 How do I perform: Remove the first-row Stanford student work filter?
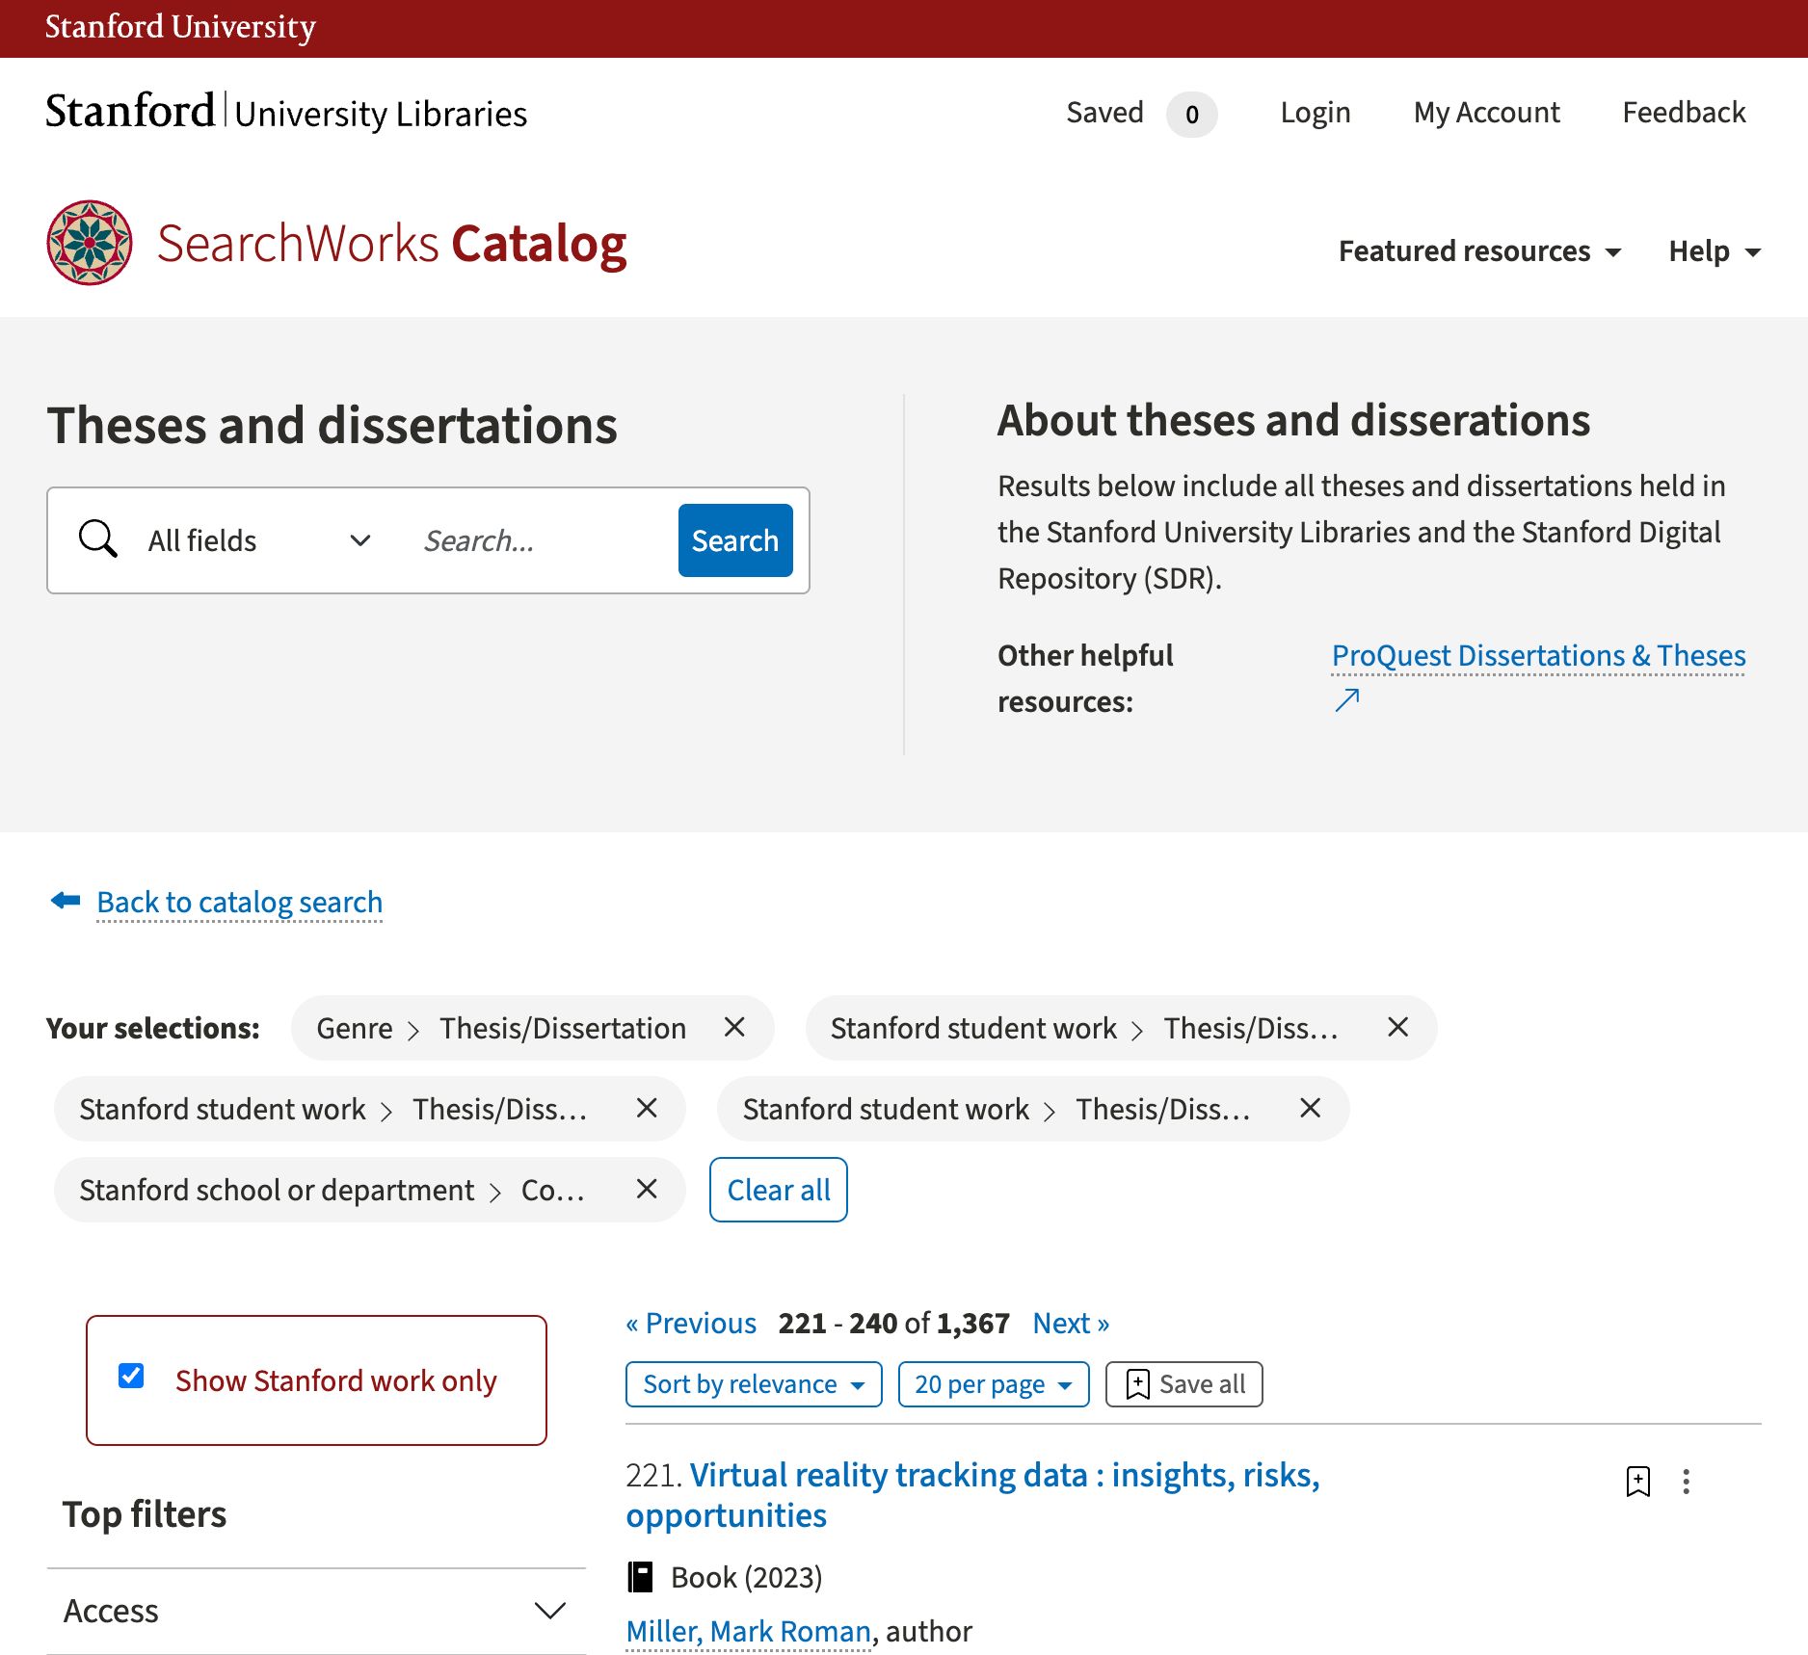click(1397, 1027)
